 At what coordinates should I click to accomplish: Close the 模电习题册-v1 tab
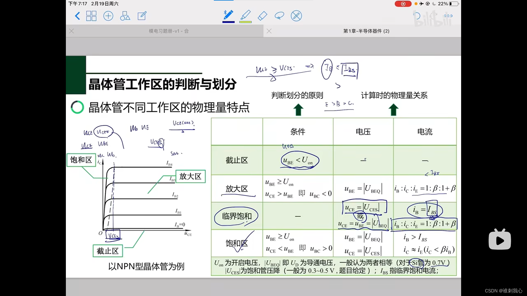click(72, 31)
